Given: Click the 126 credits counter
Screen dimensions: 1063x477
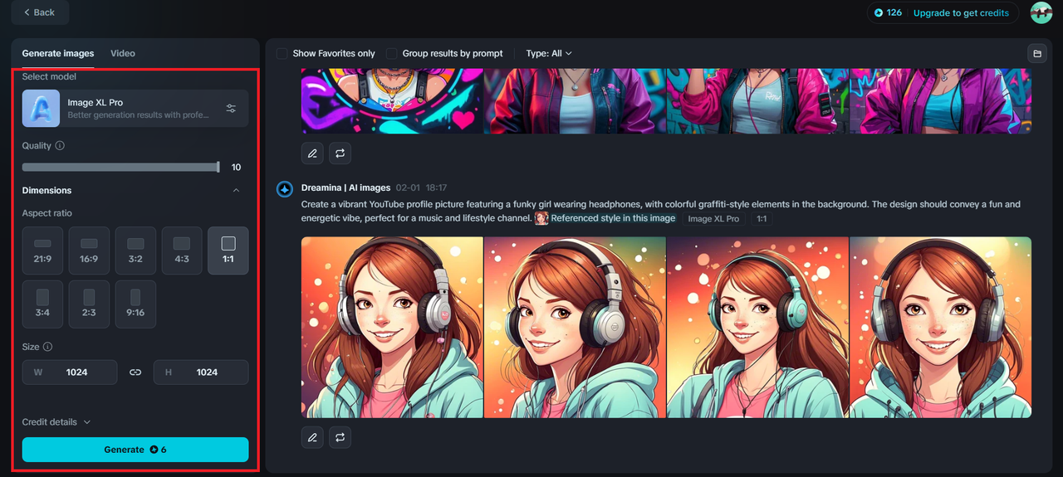Looking at the screenshot, I should [x=888, y=12].
